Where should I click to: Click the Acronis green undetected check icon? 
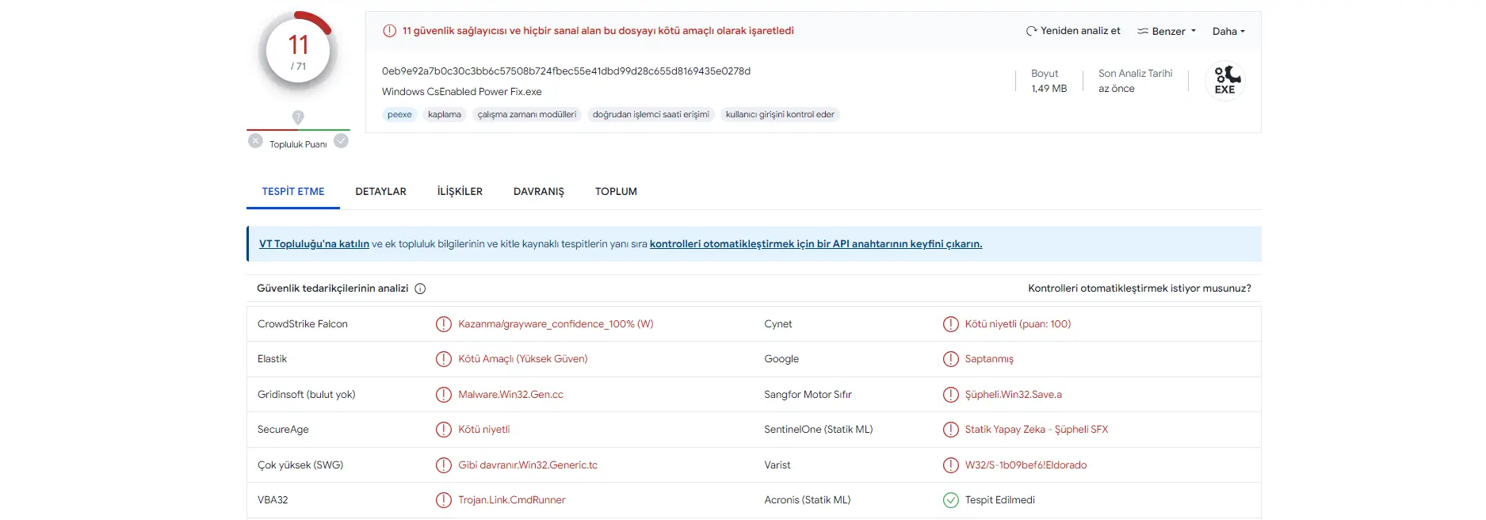tap(951, 500)
